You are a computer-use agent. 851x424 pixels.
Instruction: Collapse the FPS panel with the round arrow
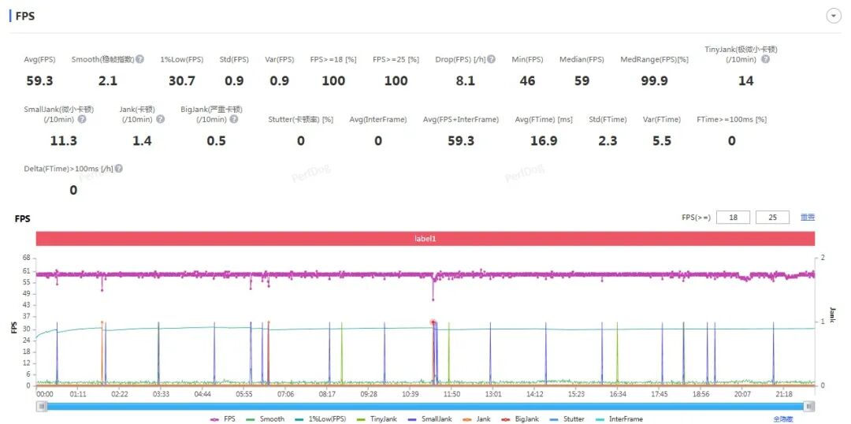(x=833, y=17)
